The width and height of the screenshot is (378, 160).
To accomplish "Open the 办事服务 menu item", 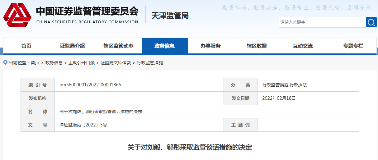I will tap(210, 46).
